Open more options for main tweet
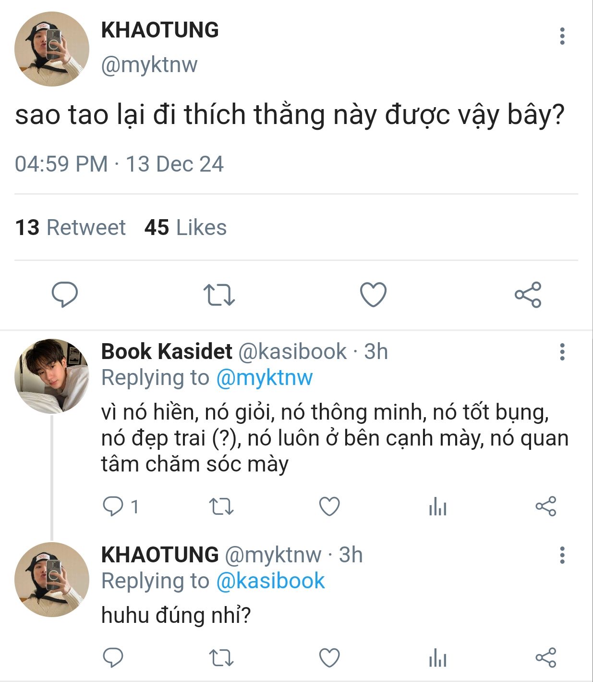Image resolution: width=593 pixels, height=682 pixels. [562, 37]
